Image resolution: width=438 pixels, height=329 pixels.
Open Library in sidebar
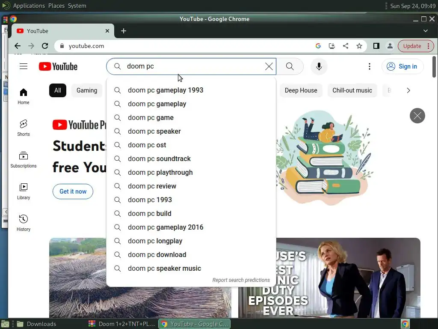coord(24,191)
